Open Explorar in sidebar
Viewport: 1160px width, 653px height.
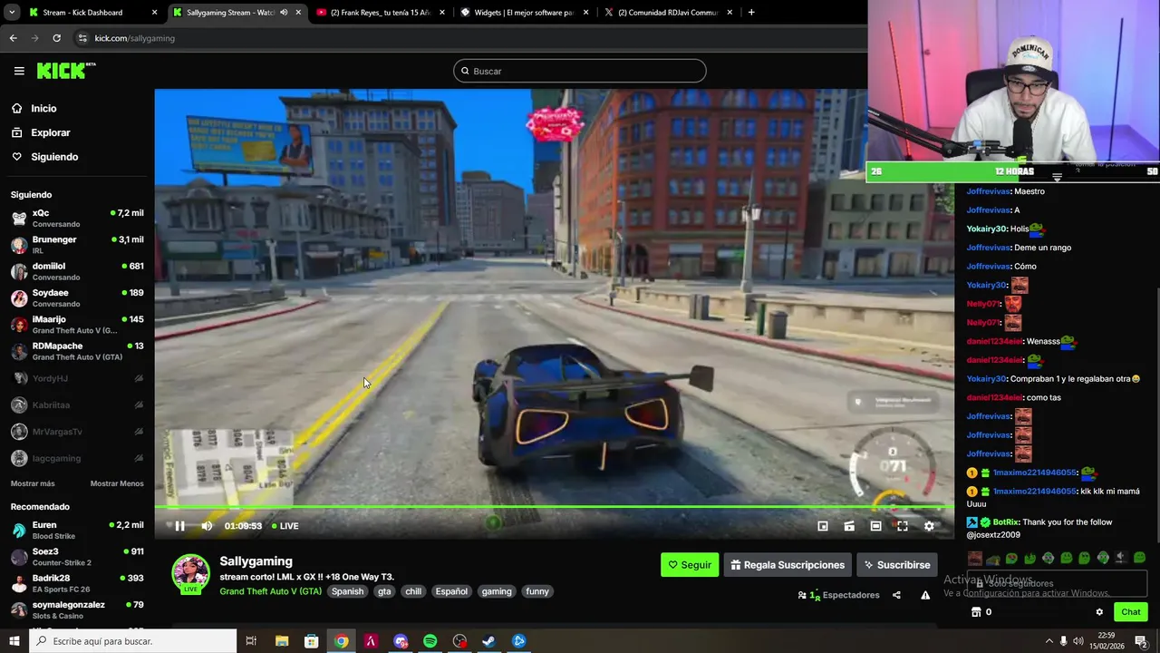50,132
